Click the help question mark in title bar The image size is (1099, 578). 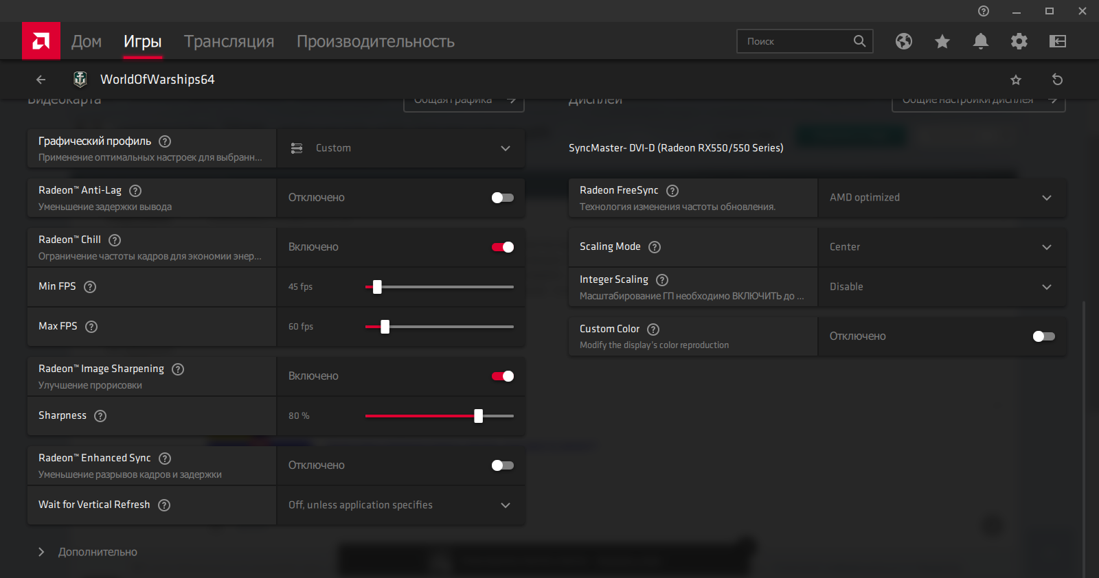984,11
